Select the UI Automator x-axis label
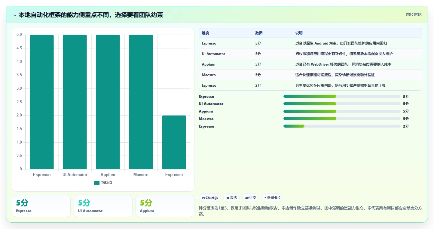This screenshot has width=434, height=229. tap(75, 175)
